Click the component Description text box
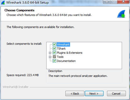130x100 pixels. (x=84, y=77)
